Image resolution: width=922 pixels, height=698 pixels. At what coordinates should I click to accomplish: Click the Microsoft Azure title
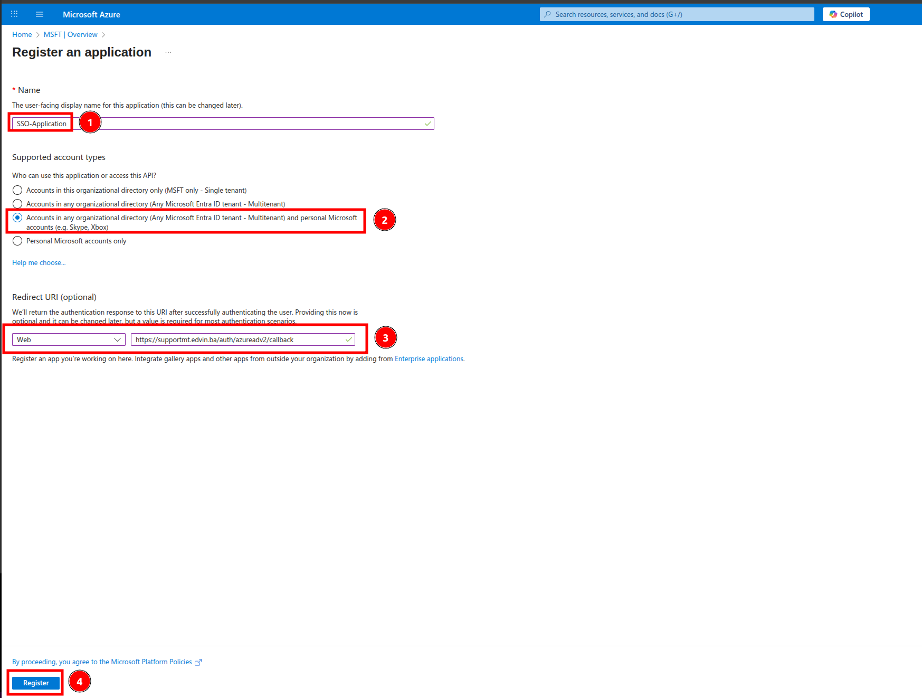pos(91,14)
